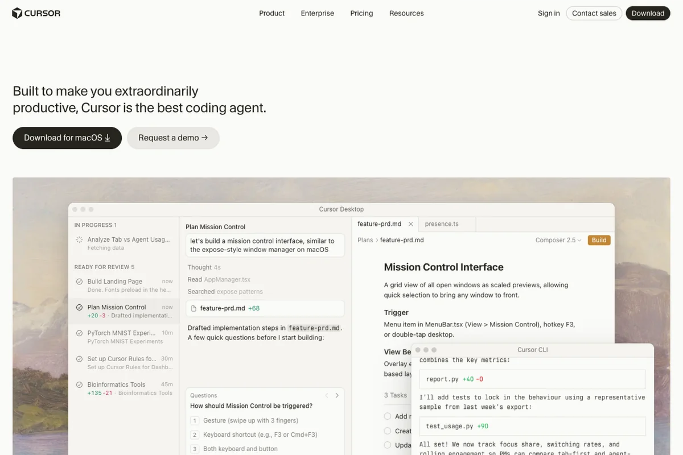Click the Sign in link
This screenshot has width=683, height=455.
coord(549,13)
